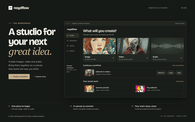Click the arrow on the Audio card
This screenshot has height=122, width=195.
[x=181, y=58]
